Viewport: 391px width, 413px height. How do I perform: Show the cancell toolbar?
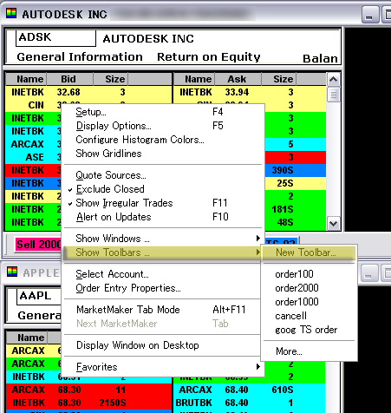pos(309,316)
